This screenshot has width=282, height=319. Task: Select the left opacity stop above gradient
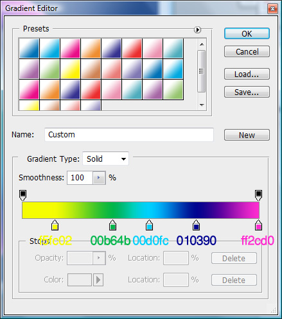22,195
